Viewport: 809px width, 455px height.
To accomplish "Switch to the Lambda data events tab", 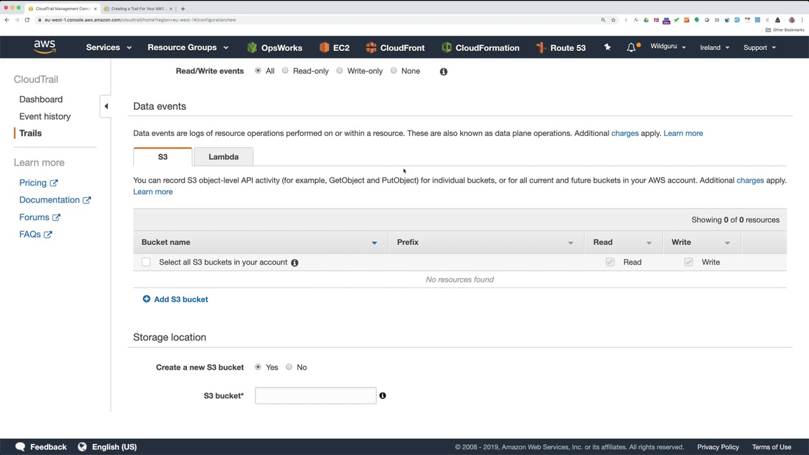I will pos(223,157).
